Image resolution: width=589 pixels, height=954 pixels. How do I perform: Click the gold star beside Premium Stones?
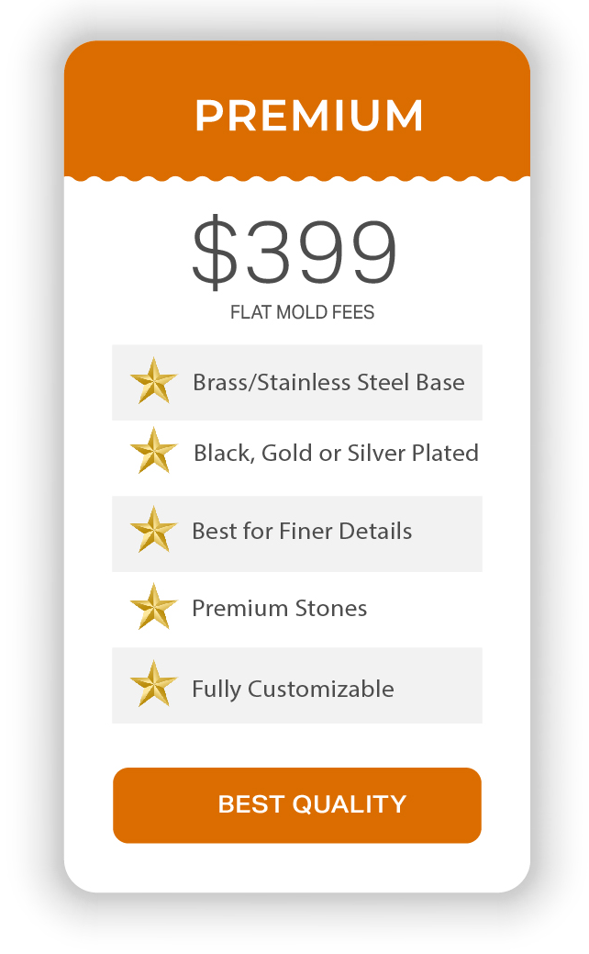pyautogui.click(x=154, y=607)
